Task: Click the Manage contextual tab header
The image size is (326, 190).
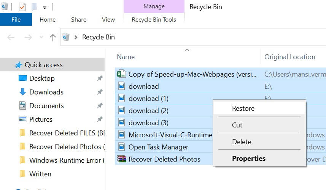Action: click(154, 6)
